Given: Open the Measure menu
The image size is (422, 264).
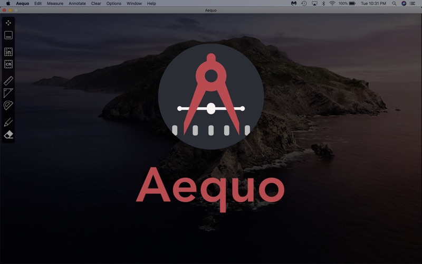Looking at the screenshot, I should tap(55, 4).
